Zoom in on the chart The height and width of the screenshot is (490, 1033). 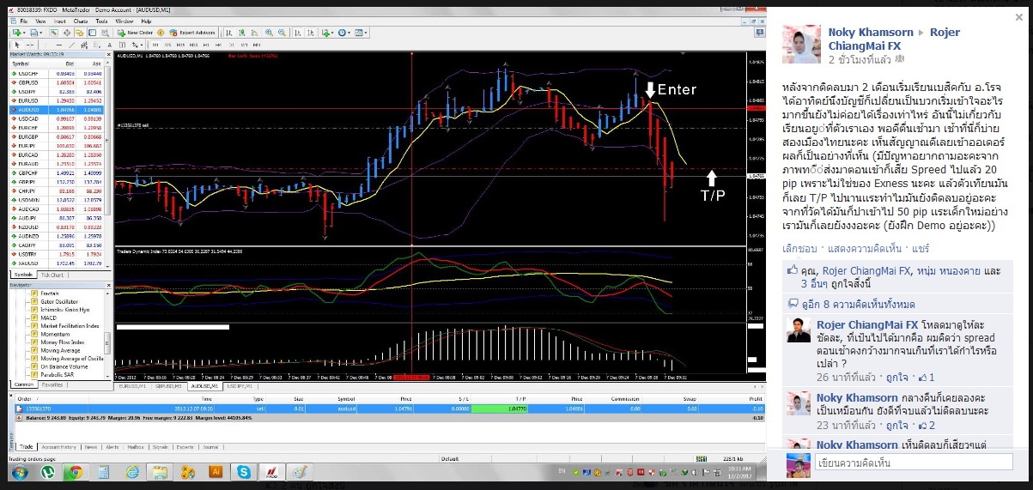(x=269, y=33)
